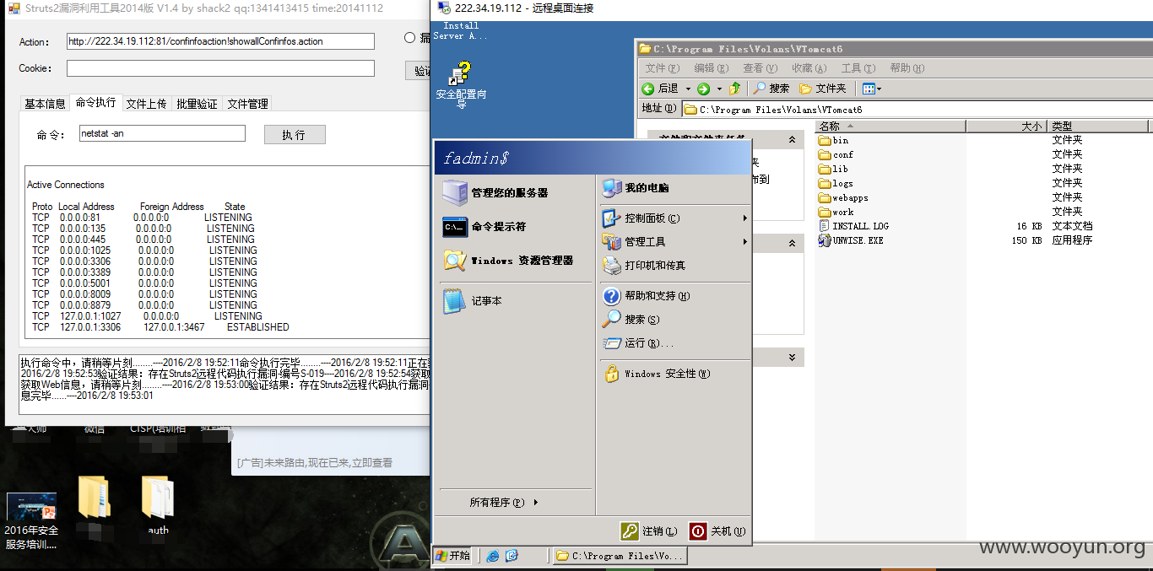Click the Action URL input field
This screenshot has width=1153, height=571.
[x=220, y=41]
